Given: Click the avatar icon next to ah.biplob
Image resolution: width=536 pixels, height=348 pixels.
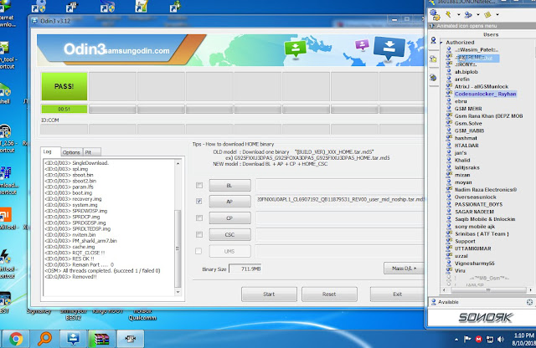Looking at the screenshot, I should (449, 72).
